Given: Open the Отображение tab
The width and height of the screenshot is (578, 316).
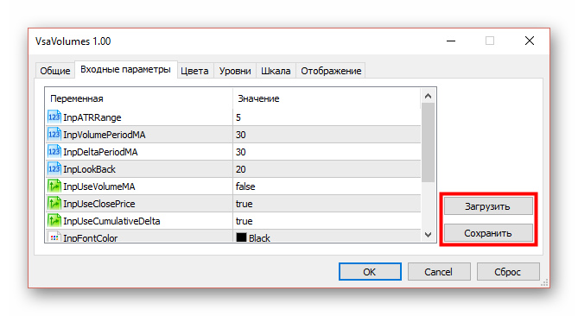Looking at the screenshot, I should (331, 71).
